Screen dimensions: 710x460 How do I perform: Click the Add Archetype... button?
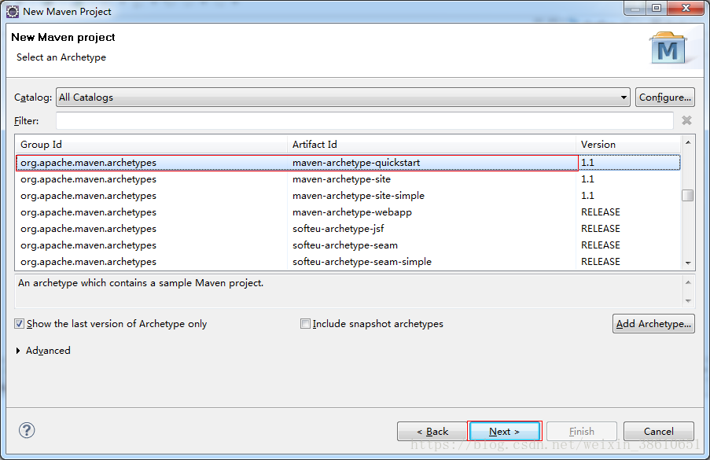click(653, 324)
